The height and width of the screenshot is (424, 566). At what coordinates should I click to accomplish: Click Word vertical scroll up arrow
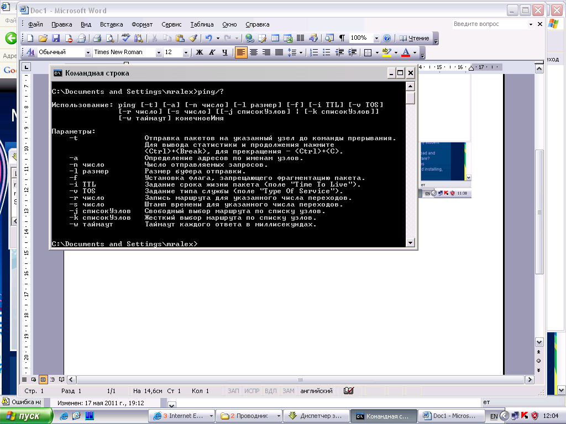point(539,69)
